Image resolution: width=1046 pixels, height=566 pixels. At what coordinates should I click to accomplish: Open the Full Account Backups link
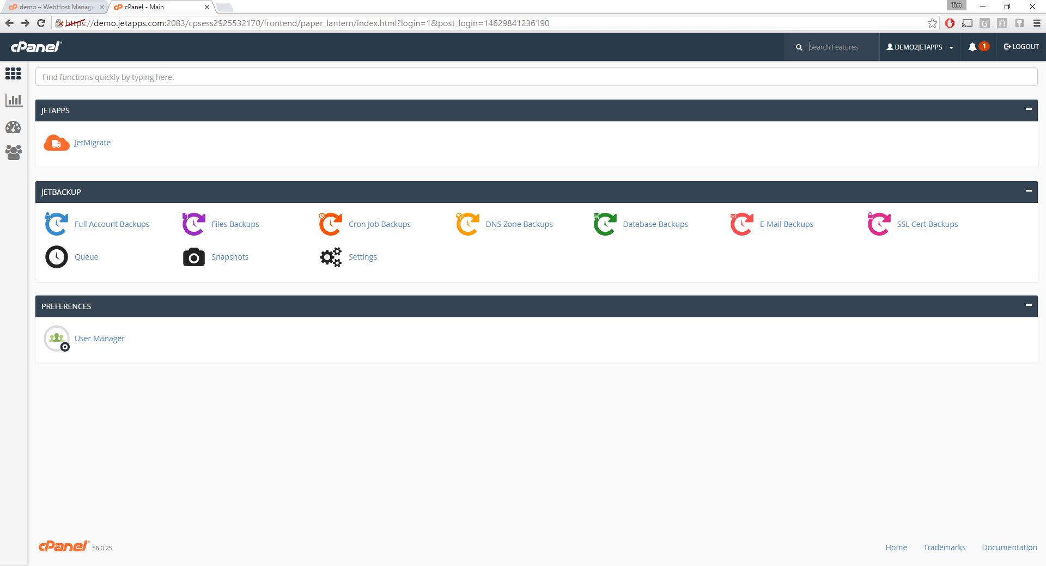click(112, 224)
